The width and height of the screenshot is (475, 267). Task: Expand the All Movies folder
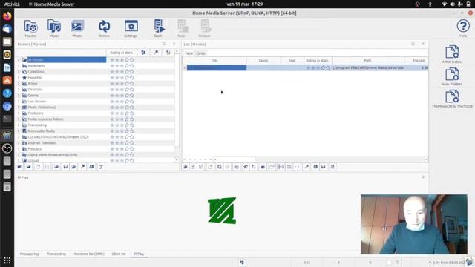(x=19, y=59)
